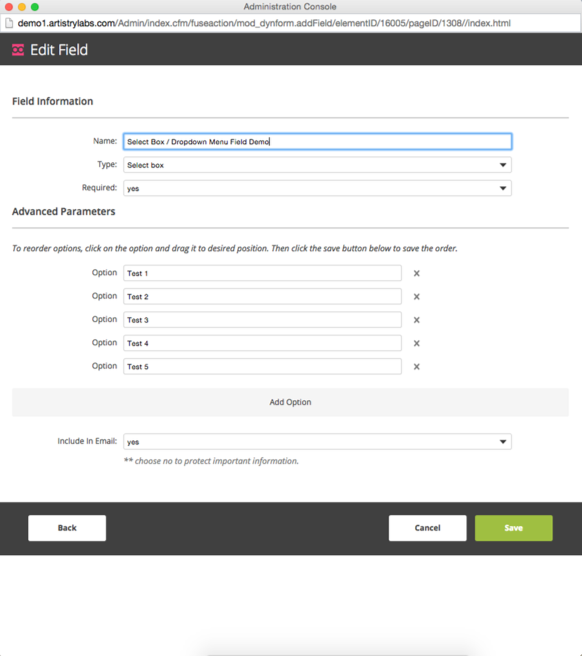The image size is (582, 656).
Task: Delete the Test 5 option
Action: (416, 367)
